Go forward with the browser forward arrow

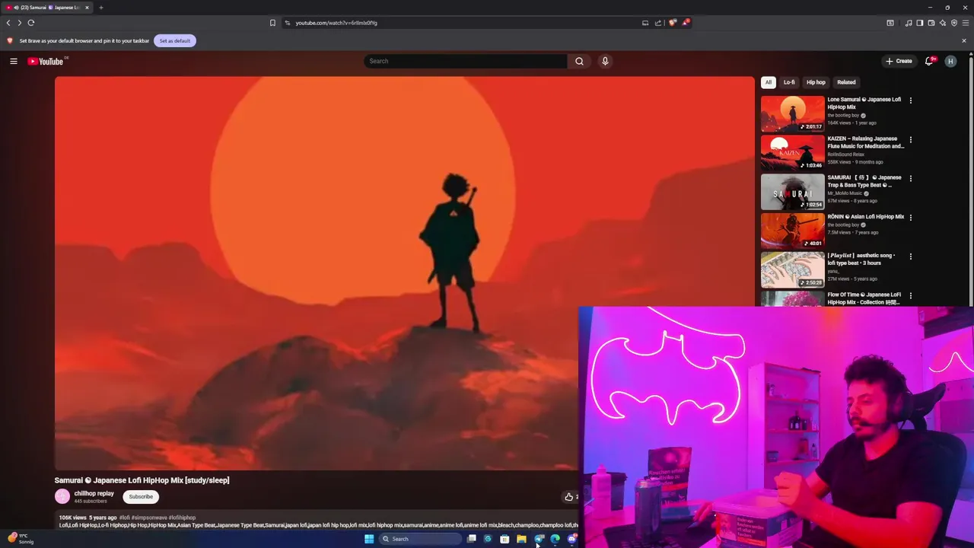[20, 23]
